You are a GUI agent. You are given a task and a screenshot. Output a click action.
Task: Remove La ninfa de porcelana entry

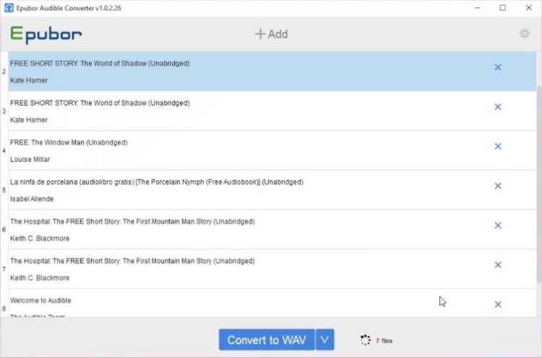[x=498, y=186]
